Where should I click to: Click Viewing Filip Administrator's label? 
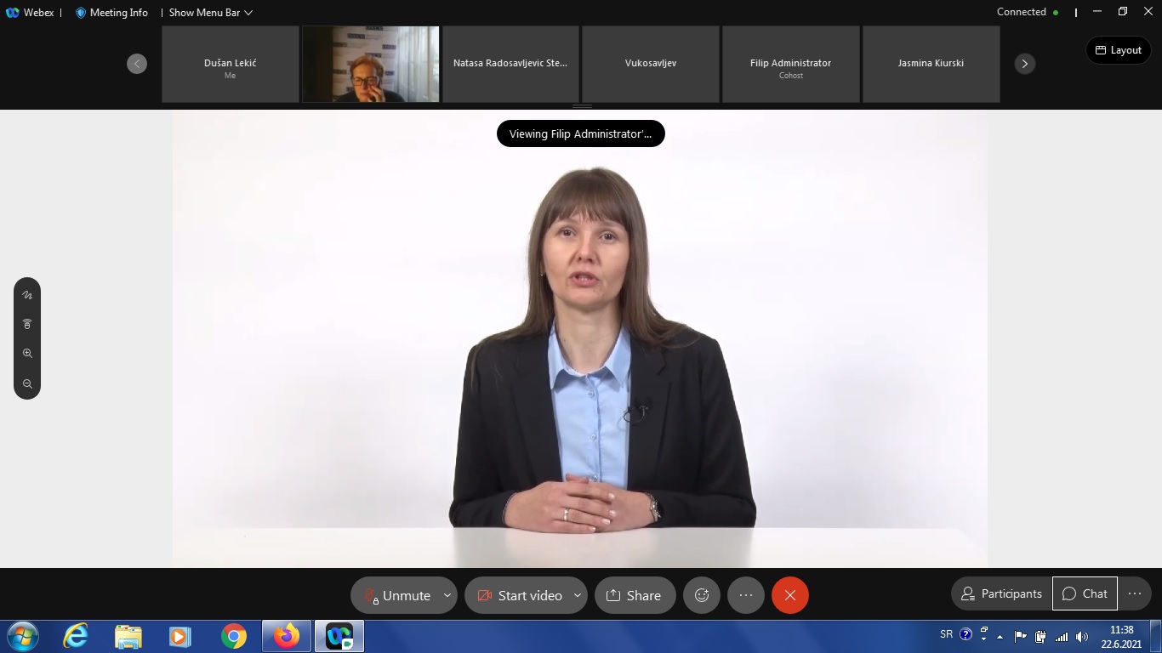(581, 133)
